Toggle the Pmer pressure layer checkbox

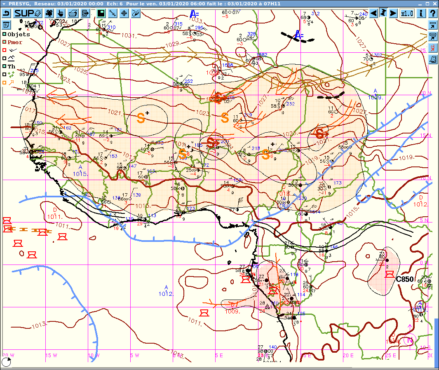pyautogui.click(x=4, y=42)
